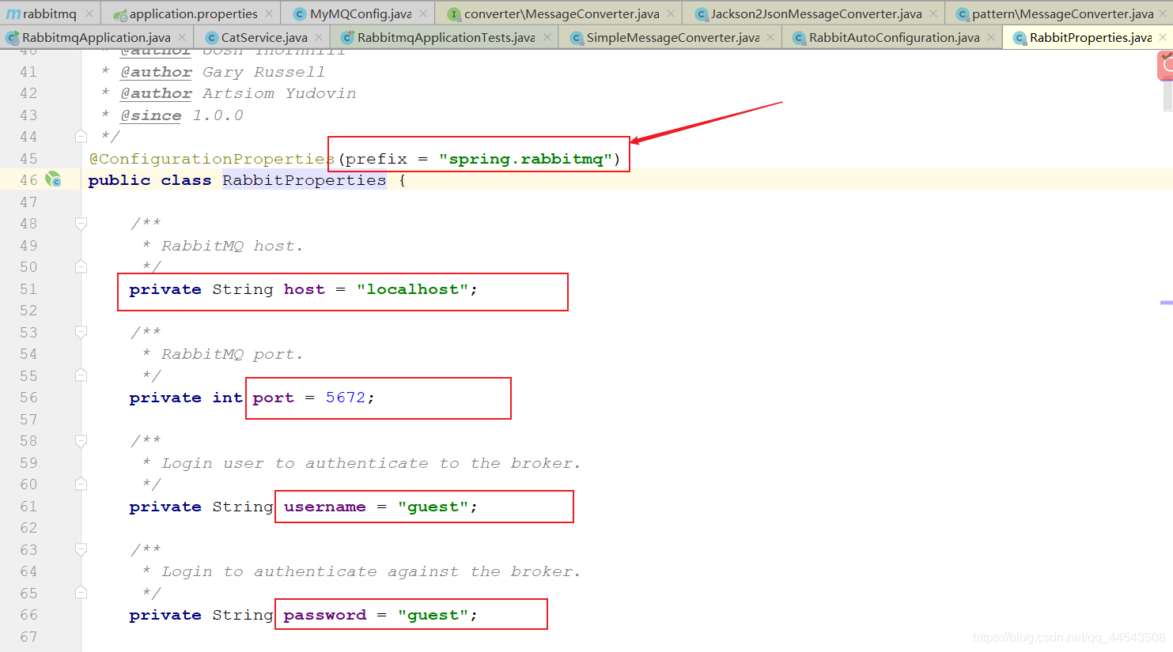The height and width of the screenshot is (652, 1173).
Task: Click line number 56 in gutter
Action: [x=28, y=398]
